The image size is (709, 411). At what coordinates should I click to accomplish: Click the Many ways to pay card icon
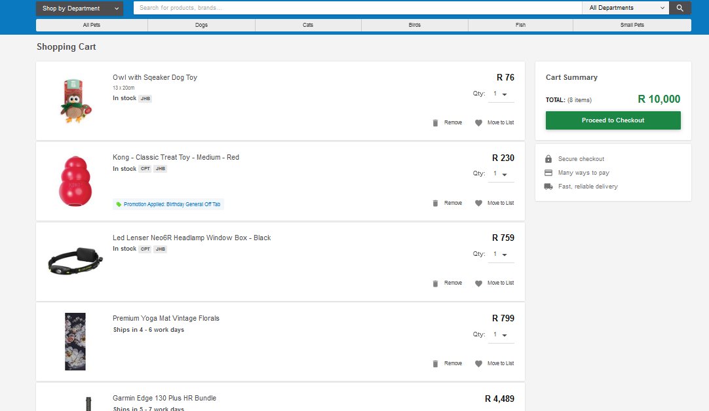548,173
